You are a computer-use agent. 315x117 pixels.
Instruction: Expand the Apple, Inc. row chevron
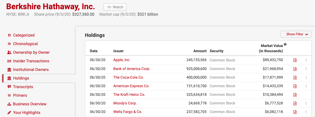coord(306,60)
